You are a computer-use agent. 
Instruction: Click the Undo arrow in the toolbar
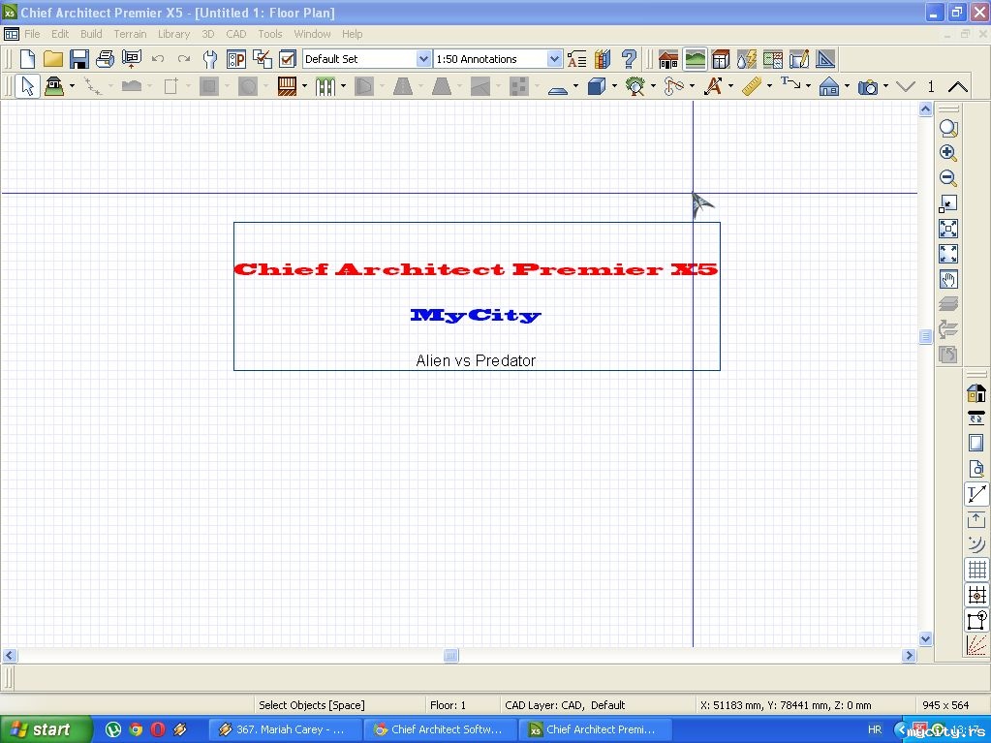(157, 59)
